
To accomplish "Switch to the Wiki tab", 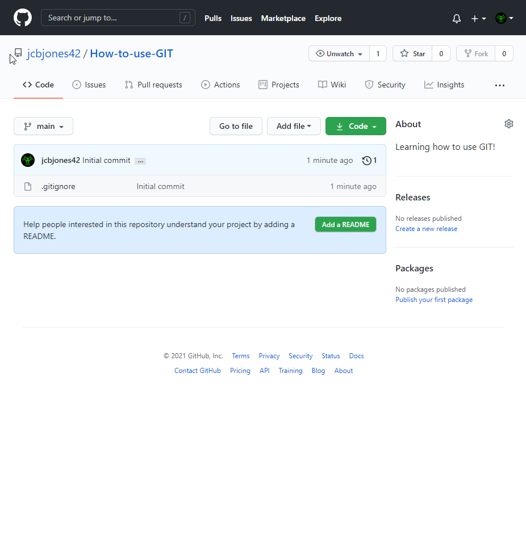I will pos(332,85).
